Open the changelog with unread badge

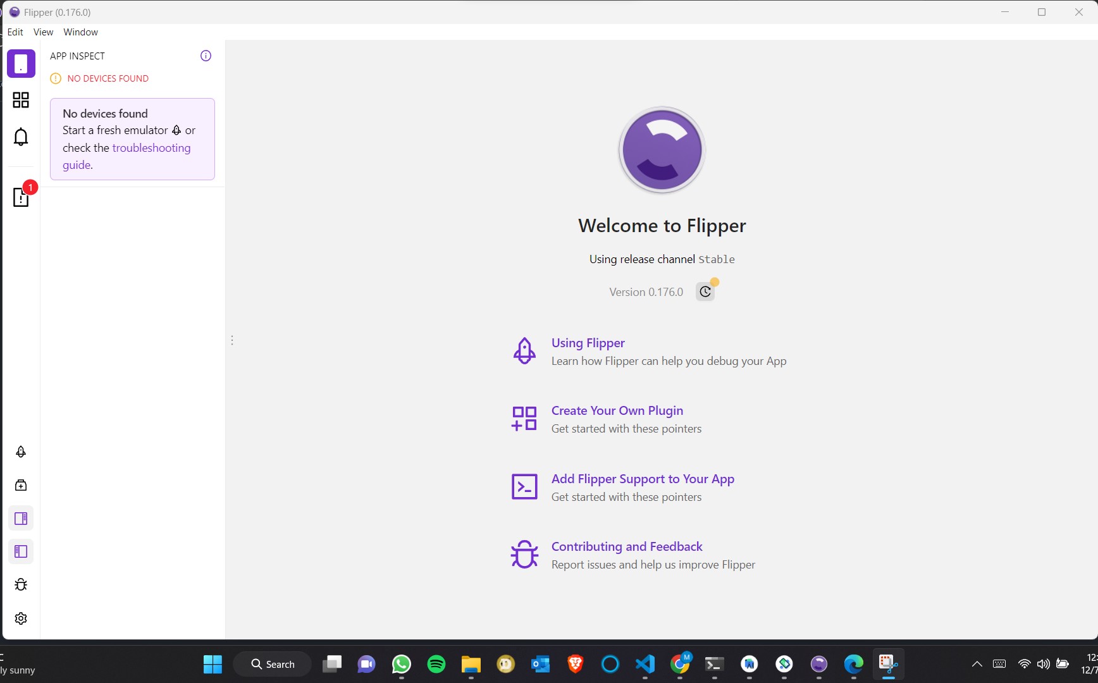pyautogui.click(x=21, y=197)
